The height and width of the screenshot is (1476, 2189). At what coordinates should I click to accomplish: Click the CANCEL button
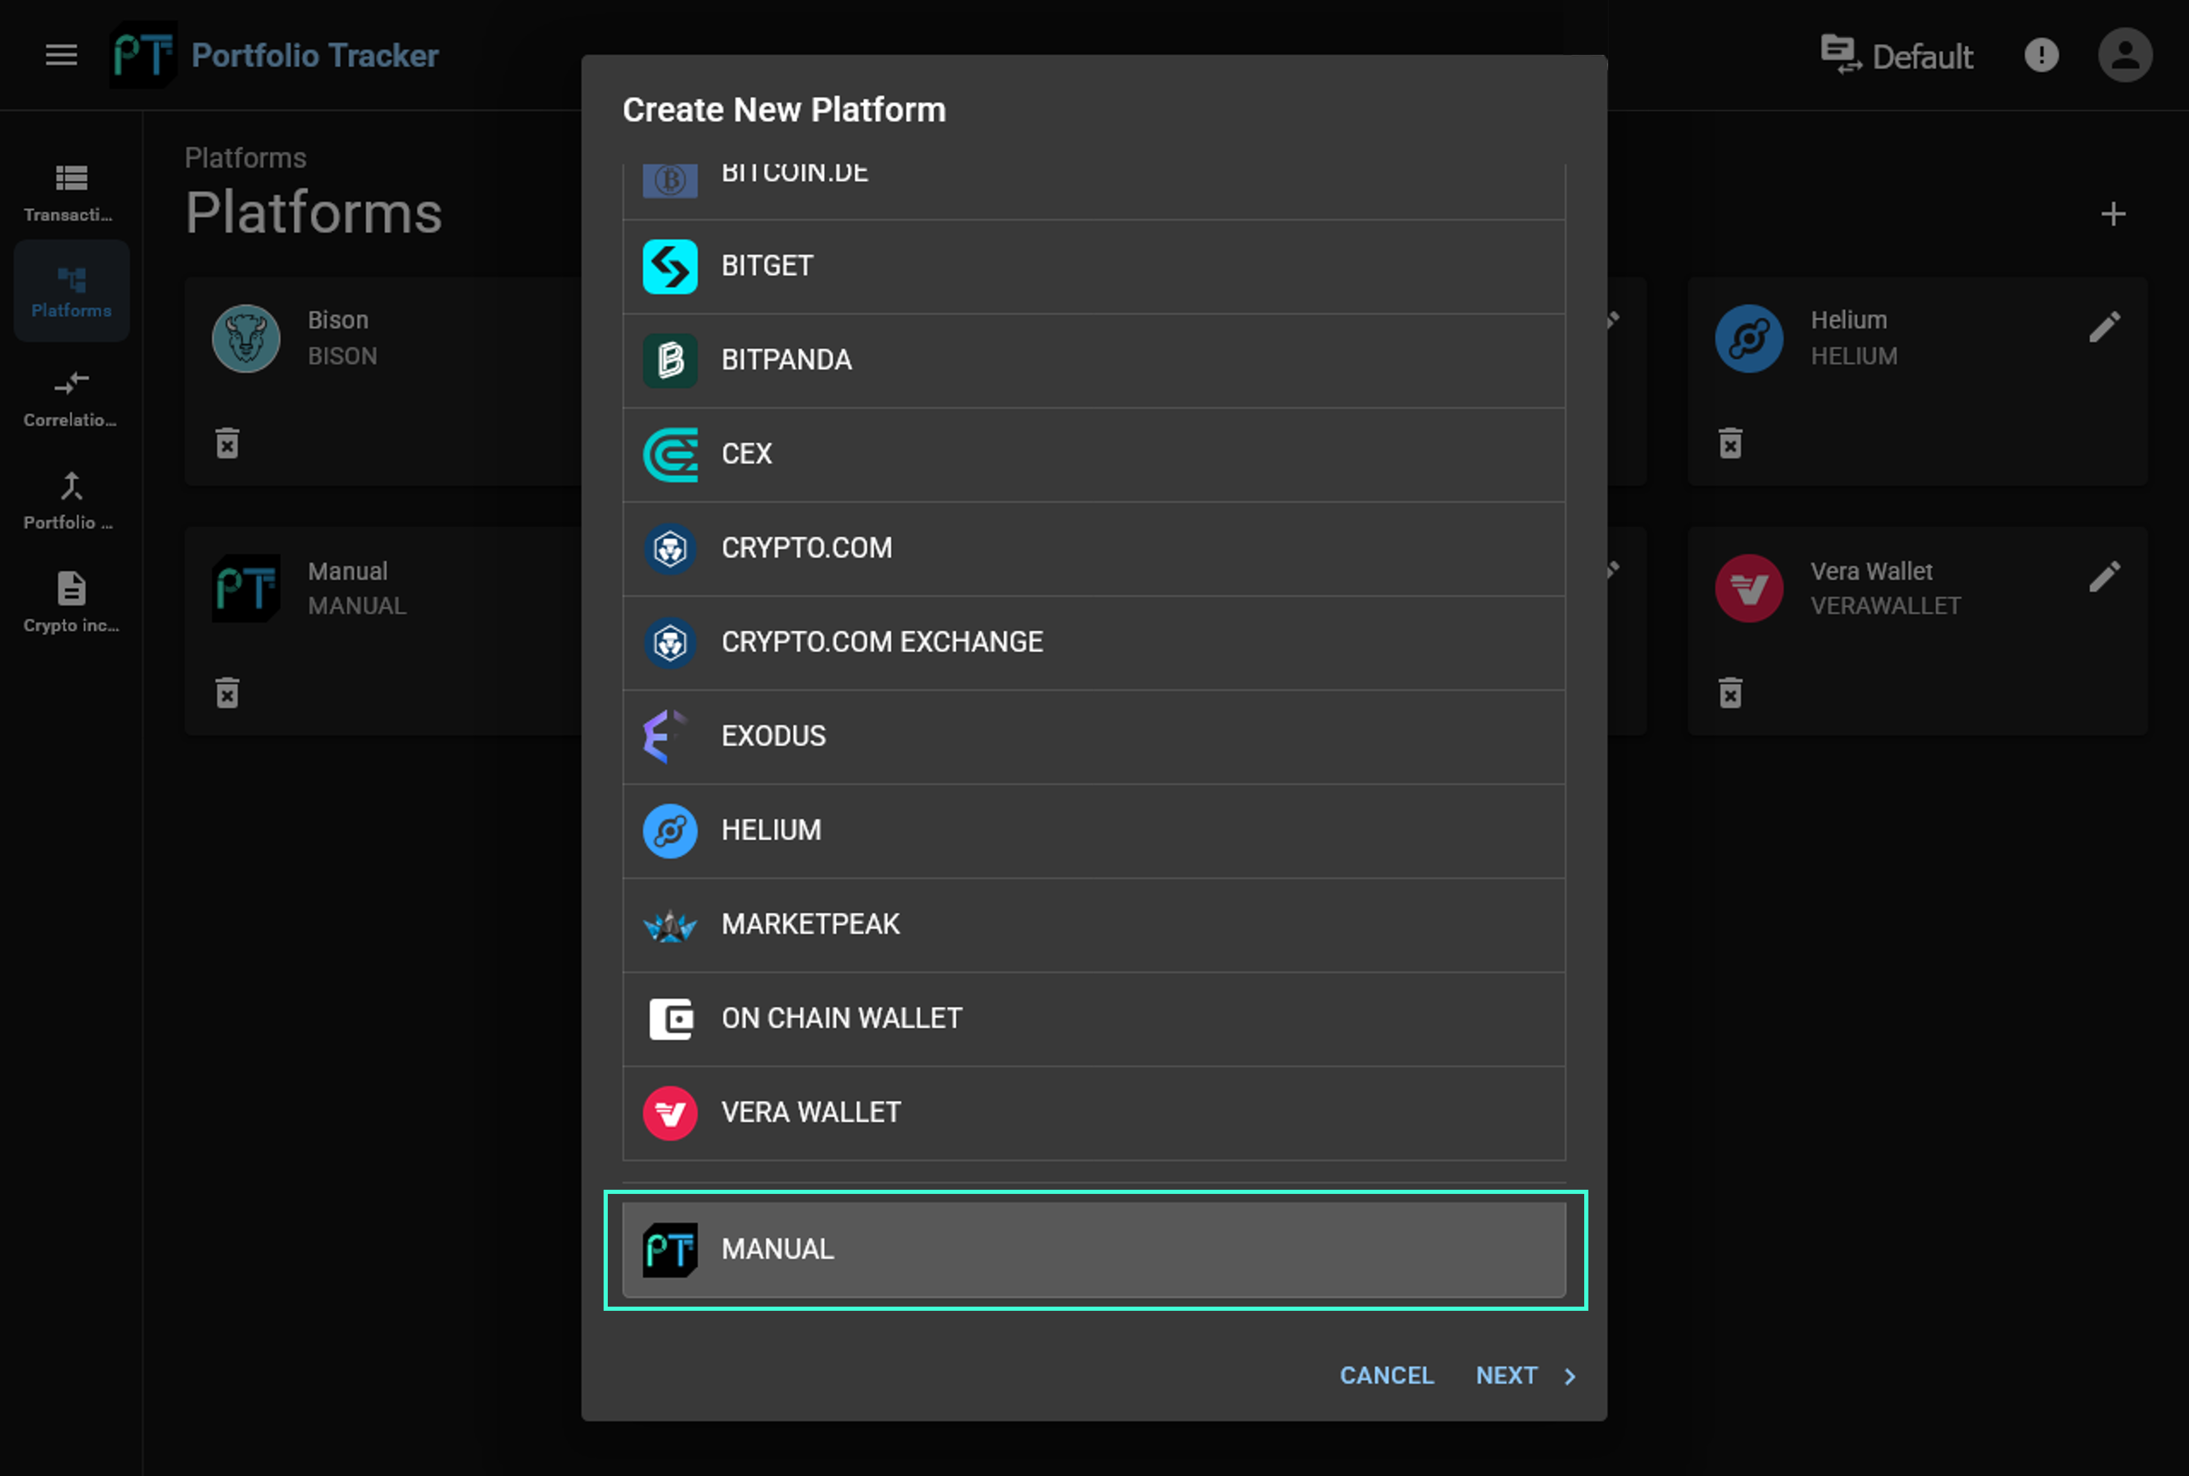pos(1386,1375)
